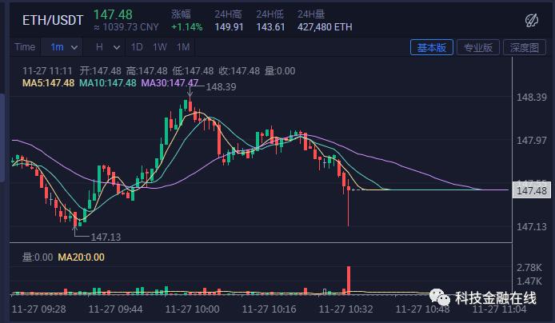
Task: Select the 1W timeframe
Action: 160,47
